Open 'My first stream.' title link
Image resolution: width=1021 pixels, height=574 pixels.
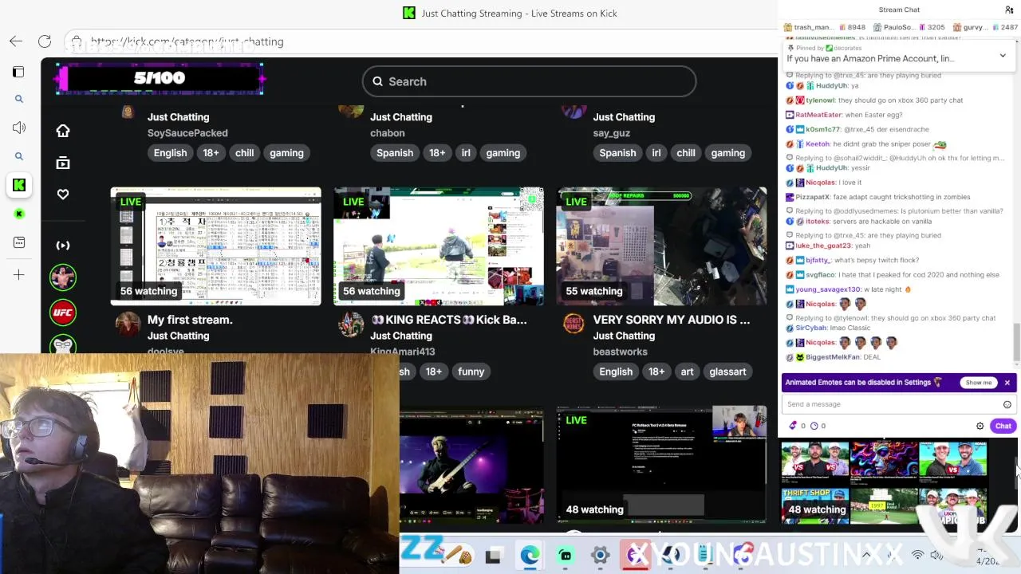click(x=190, y=320)
